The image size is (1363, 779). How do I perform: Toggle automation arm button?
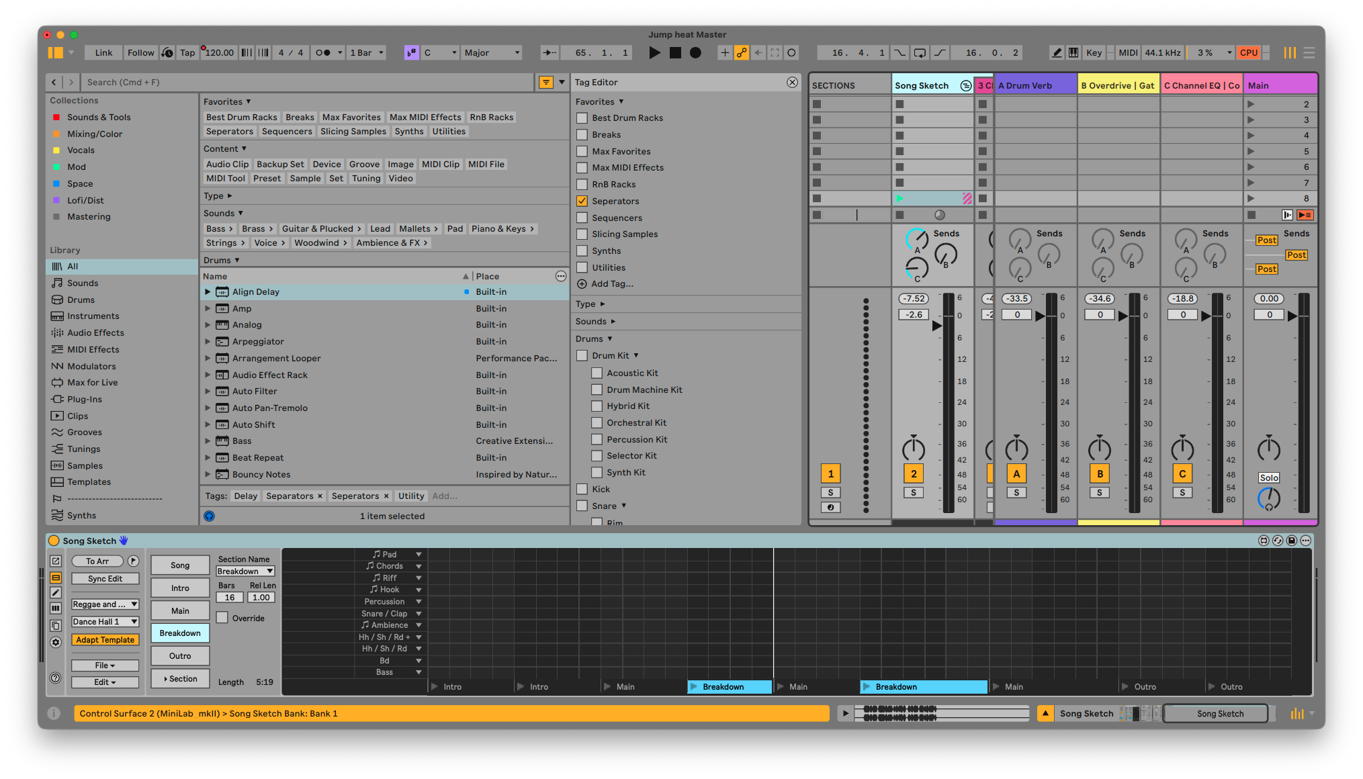pyautogui.click(x=742, y=52)
